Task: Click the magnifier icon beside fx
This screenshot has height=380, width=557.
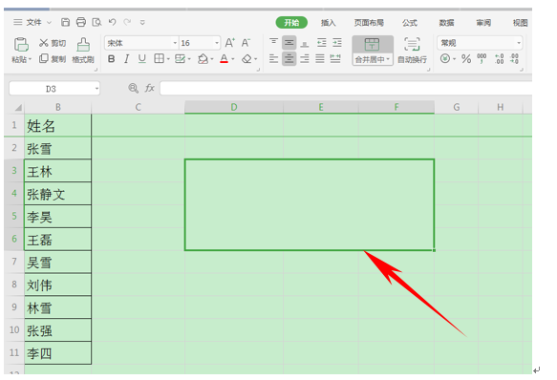Action: 133,88
